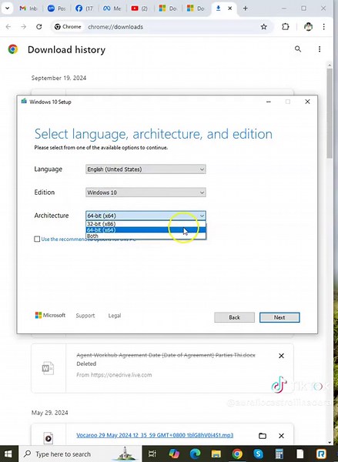
Task: Open File Explorer from taskbar
Action: point(216,454)
